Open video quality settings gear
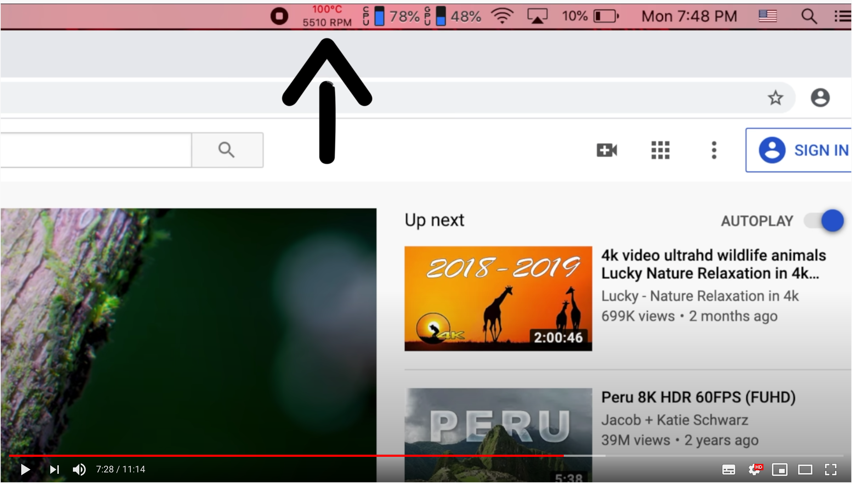The width and height of the screenshot is (852, 483). [754, 470]
